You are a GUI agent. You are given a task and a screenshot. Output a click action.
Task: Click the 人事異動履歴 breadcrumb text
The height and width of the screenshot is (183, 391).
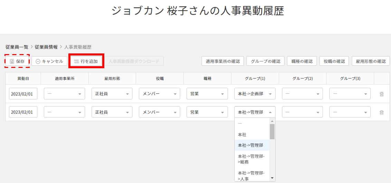coord(78,47)
